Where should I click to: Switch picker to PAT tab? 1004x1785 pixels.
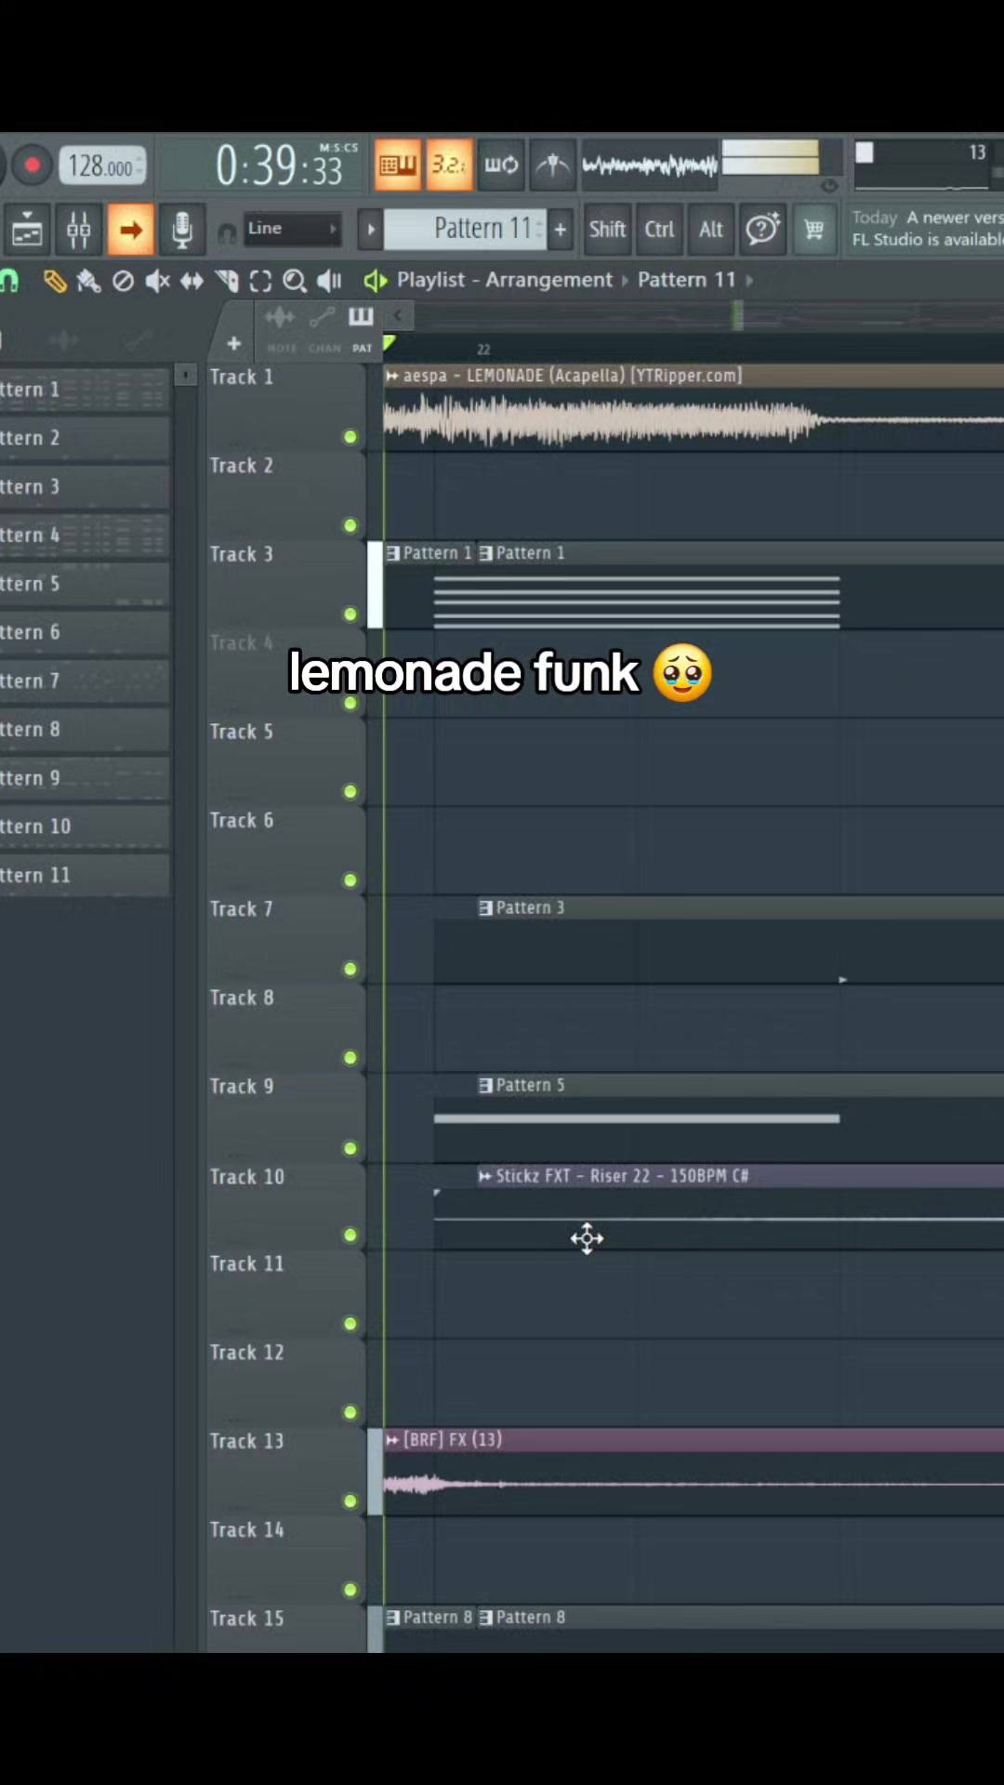point(362,333)
